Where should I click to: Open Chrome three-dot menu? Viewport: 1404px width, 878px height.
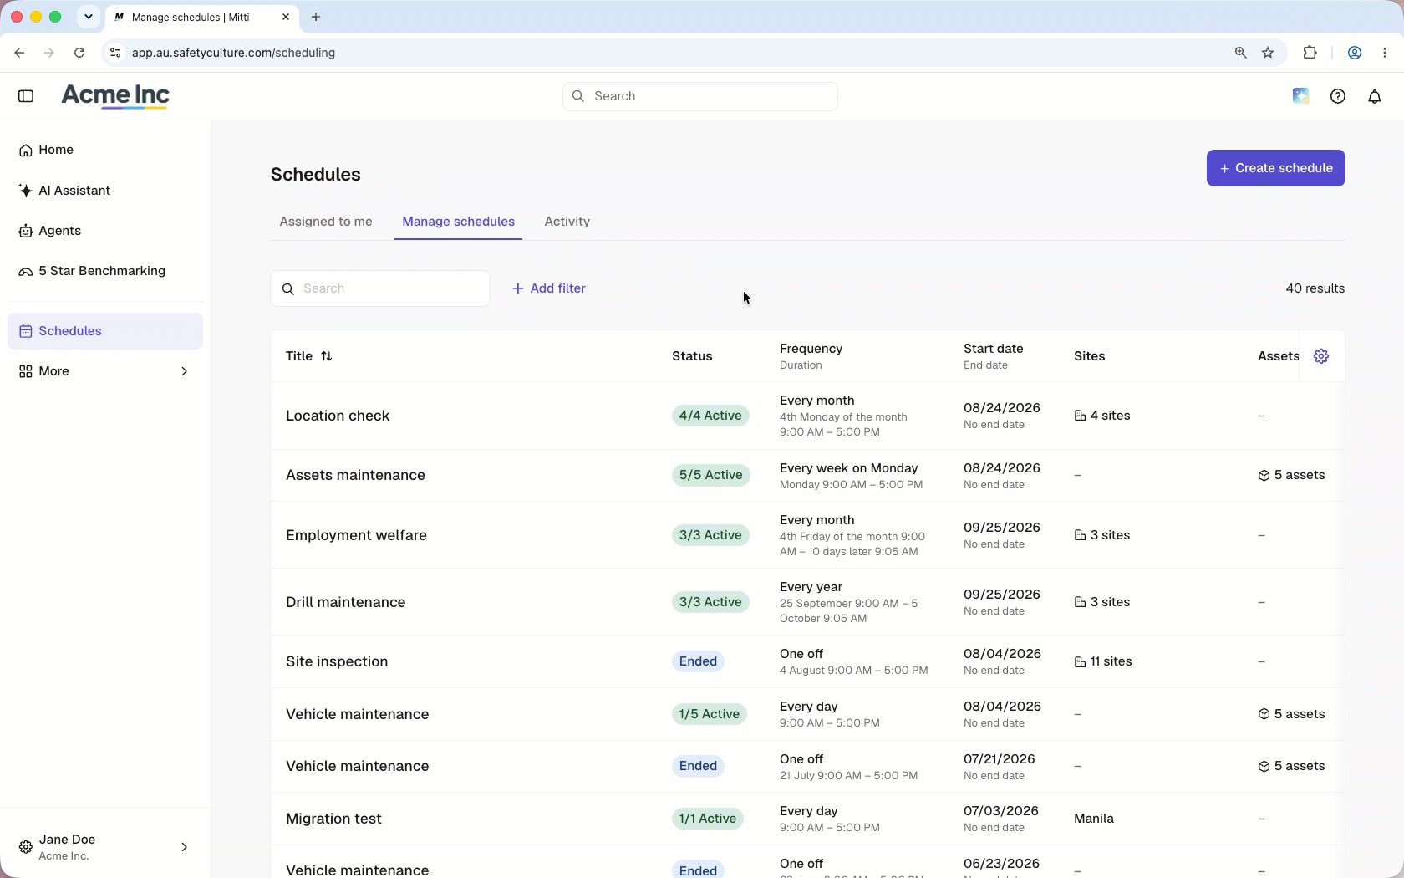point(1385,53)
